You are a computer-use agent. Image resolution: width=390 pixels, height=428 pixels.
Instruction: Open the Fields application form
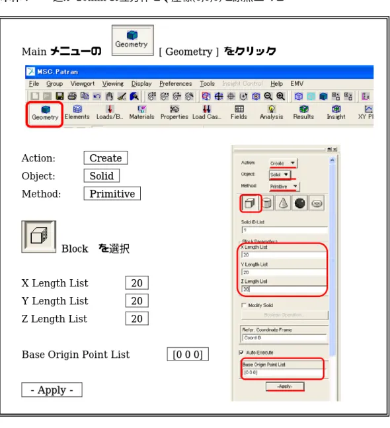pyautogui.click(x=239, y=113)
